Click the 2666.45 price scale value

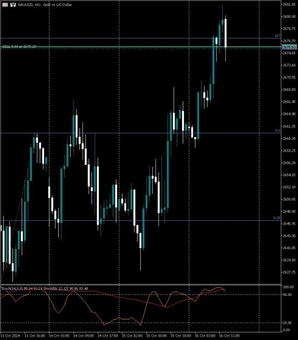(x=289, y=102)
